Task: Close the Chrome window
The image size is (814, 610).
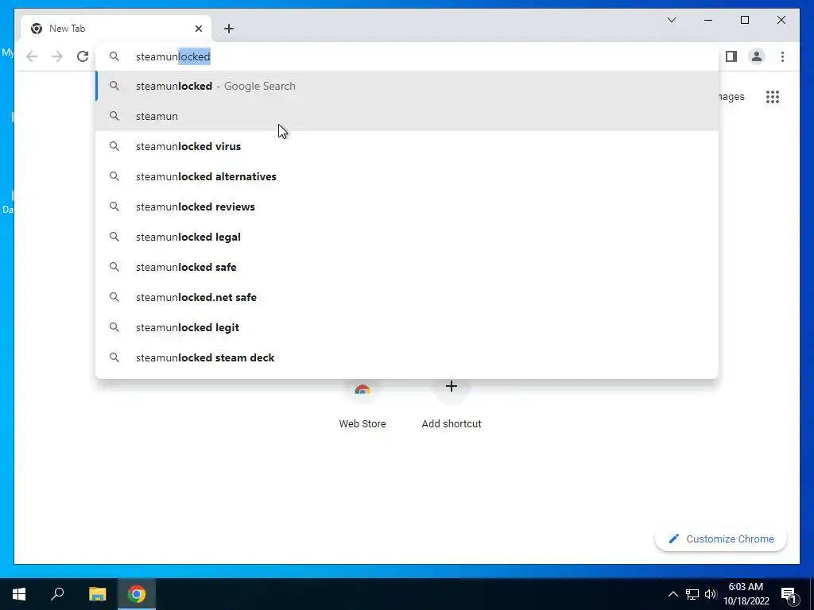Action: (x=781, y=20)
